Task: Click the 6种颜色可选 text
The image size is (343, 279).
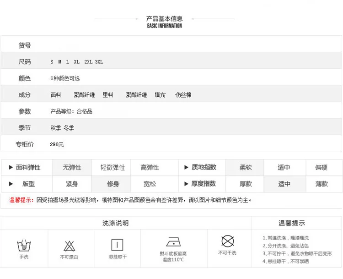Action: pyautogui.click(x=65, y=78)
